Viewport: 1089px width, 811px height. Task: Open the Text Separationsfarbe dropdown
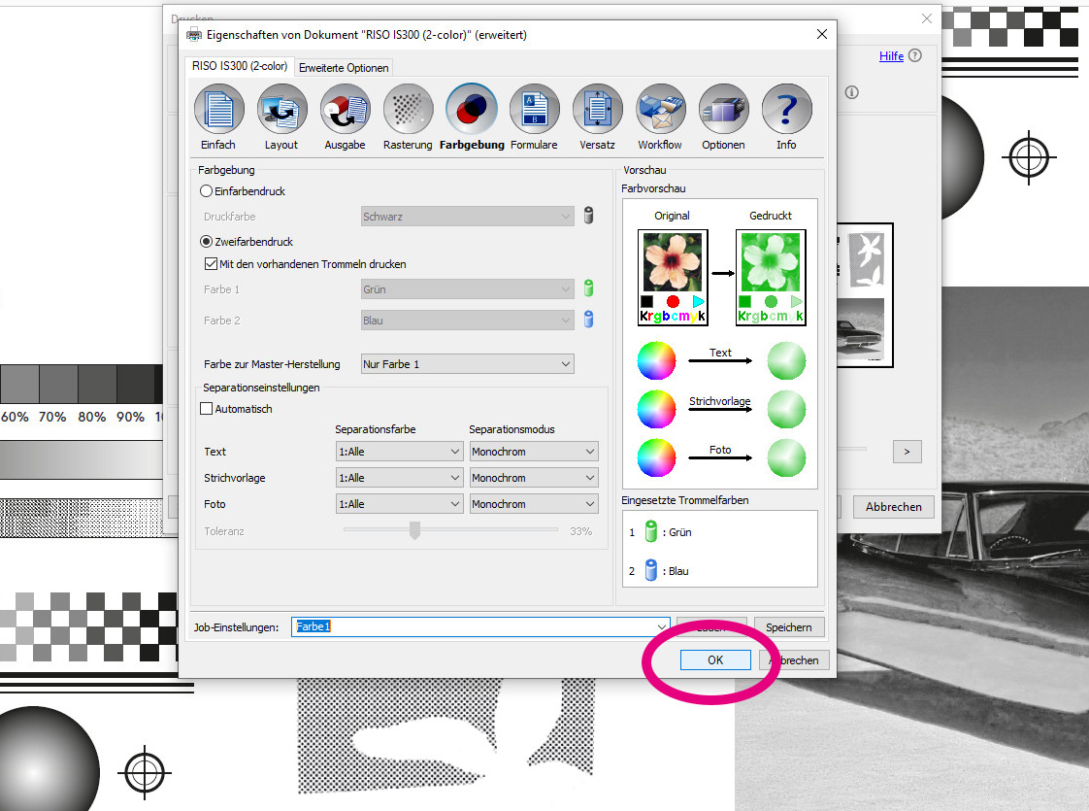(399, 452)
